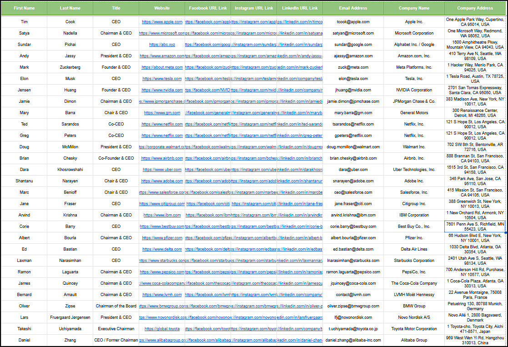508x347 pixels.
Task: Select the 7601 Penn Ave S address cell
Action: pos(475,226)
